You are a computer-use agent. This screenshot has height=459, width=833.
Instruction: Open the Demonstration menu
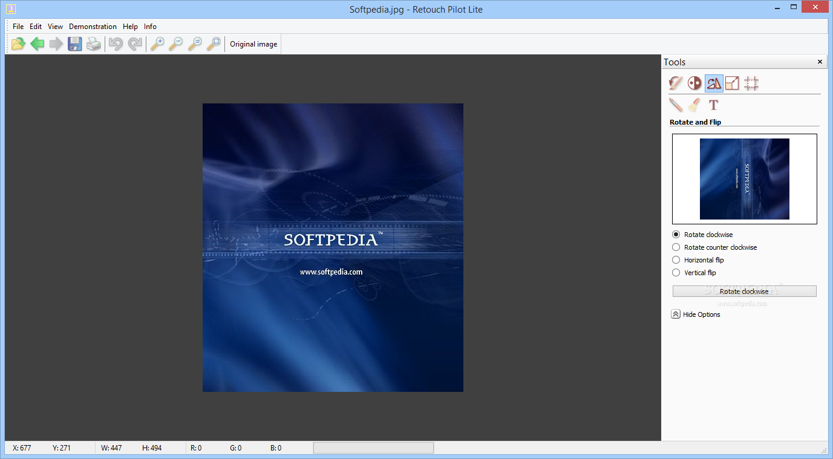[x=93, y=27]
